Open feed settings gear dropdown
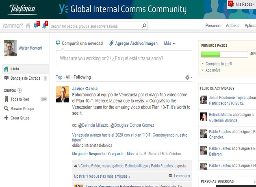The width and height of the screenshot is (256, 187). point(188,77)
